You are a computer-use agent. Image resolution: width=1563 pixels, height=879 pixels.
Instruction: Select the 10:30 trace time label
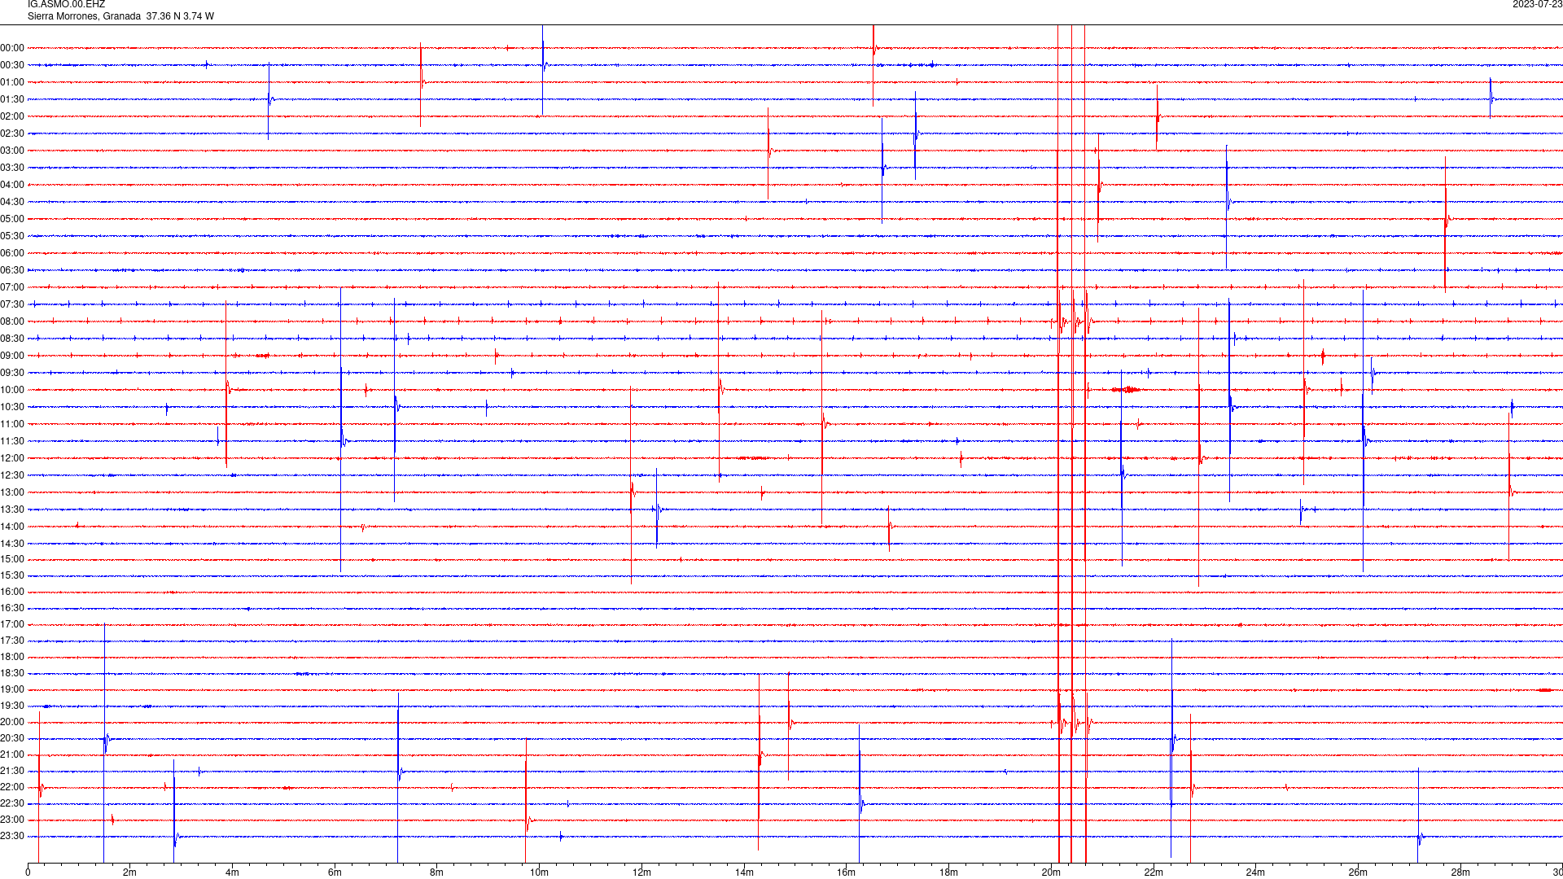pos(12,407)
